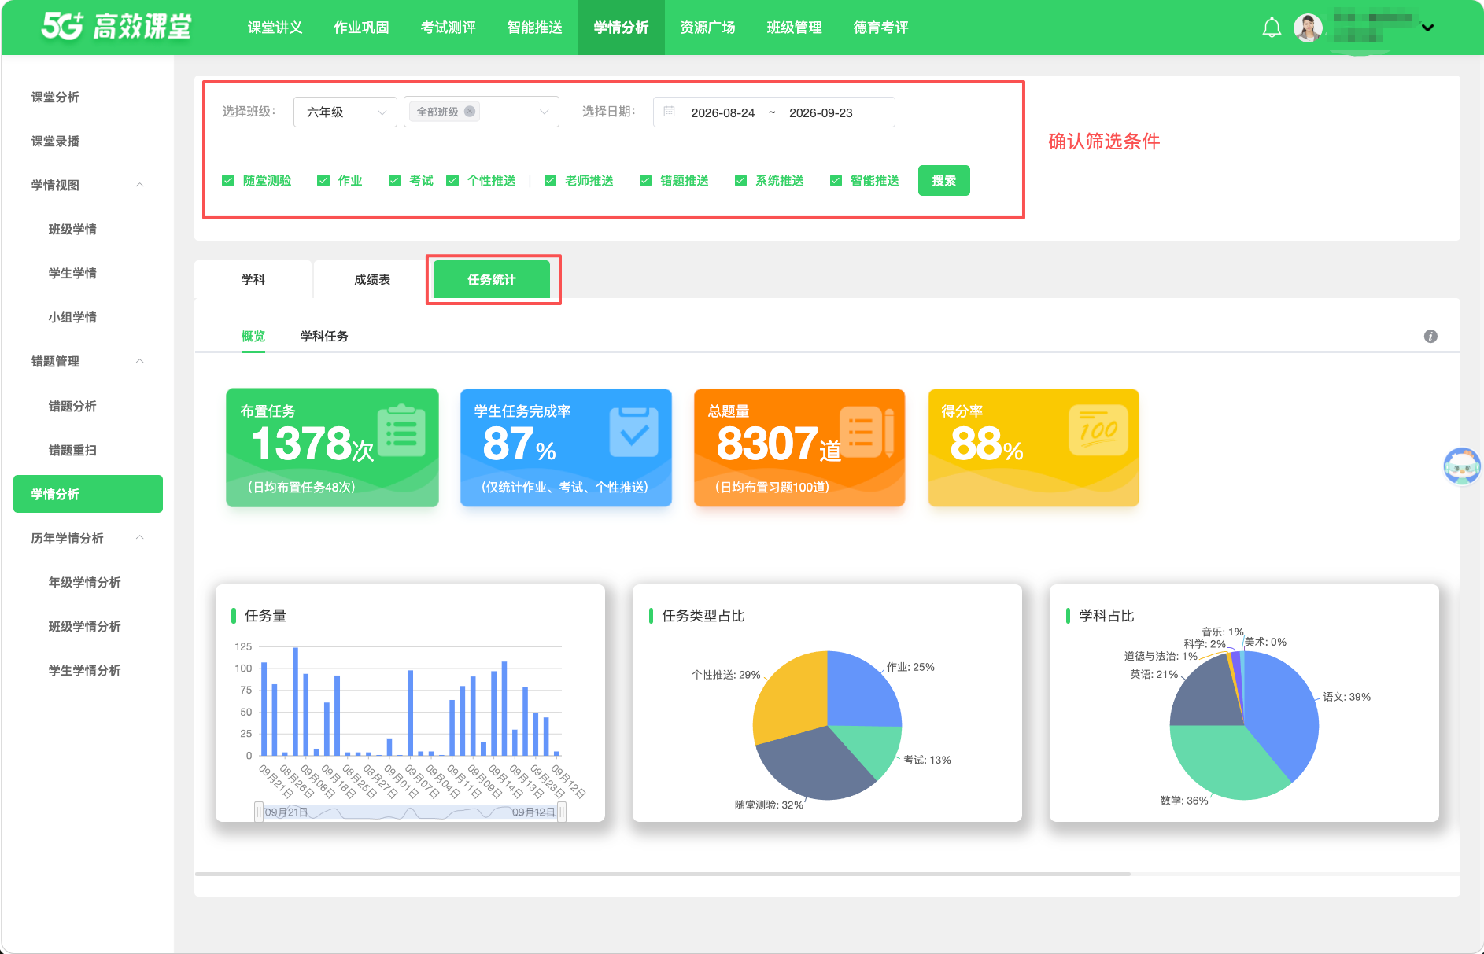1484x954 pixels.
Task: Open 班级学情 in the sidebar
Action: point(72,230)
